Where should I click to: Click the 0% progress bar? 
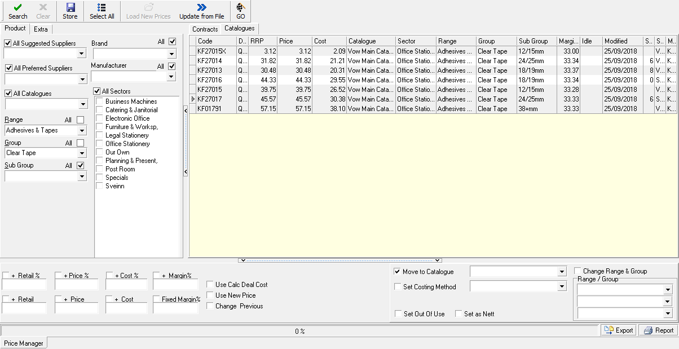(x=299, y=331)
